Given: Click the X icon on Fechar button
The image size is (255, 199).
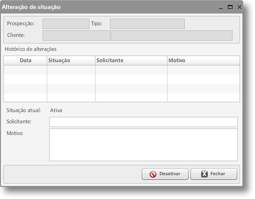Looking at the screenshot, I should pyautogui.click(x=204, y=174).
